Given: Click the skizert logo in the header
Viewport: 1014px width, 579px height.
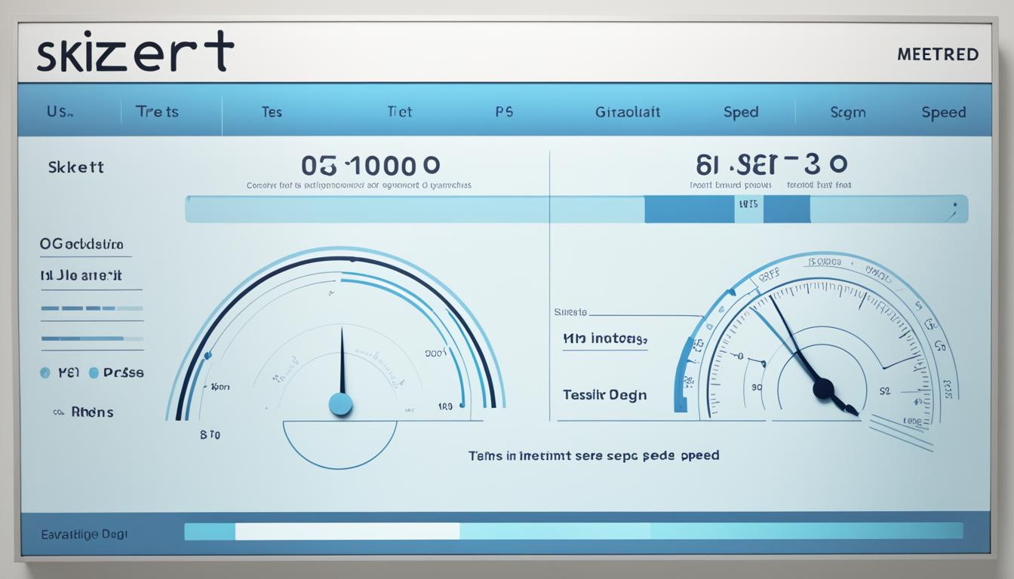Looking at the screenshot, I should [x=135, y=53].
